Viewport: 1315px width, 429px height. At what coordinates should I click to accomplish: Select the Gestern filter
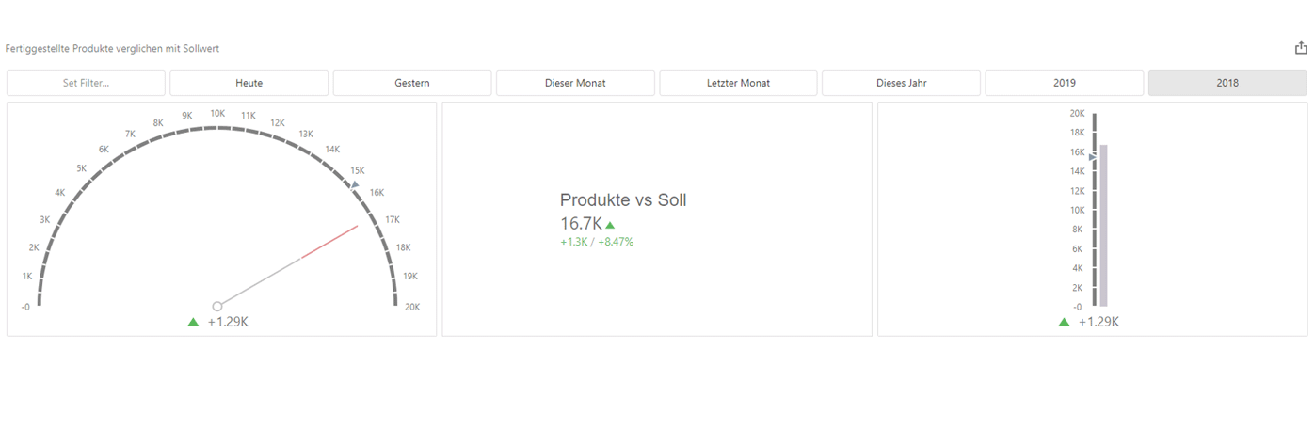(x=412, y=83)
